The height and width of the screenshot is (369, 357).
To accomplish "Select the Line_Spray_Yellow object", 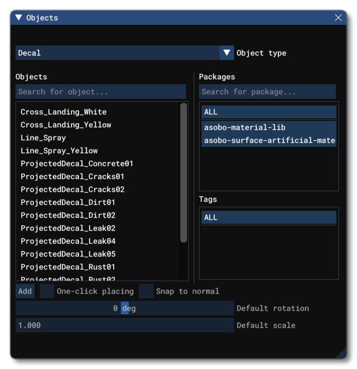I will click(59, 150).
